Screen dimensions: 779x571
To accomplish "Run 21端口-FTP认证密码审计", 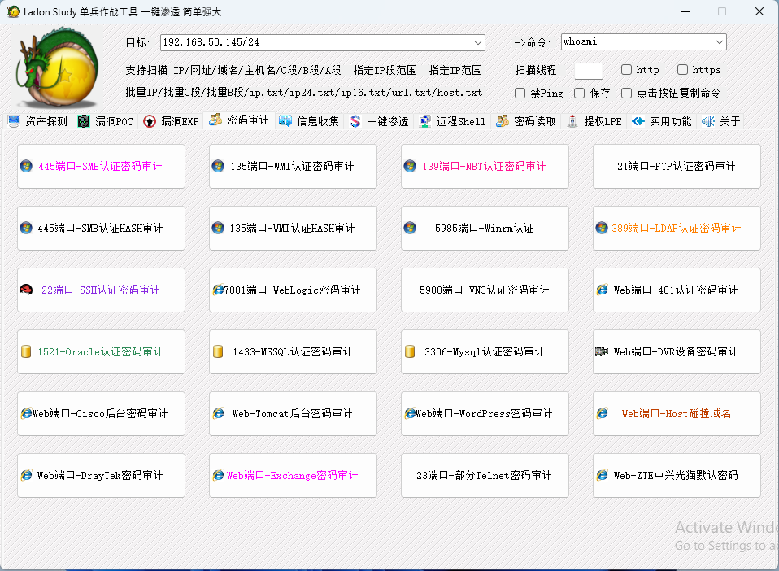I will pyautogui.click(x=677, y=167).
